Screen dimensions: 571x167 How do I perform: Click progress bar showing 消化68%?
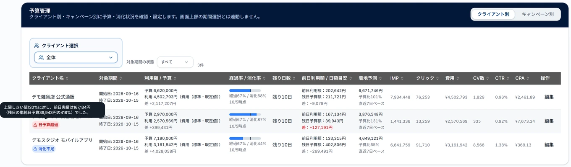tap(245, 90)
